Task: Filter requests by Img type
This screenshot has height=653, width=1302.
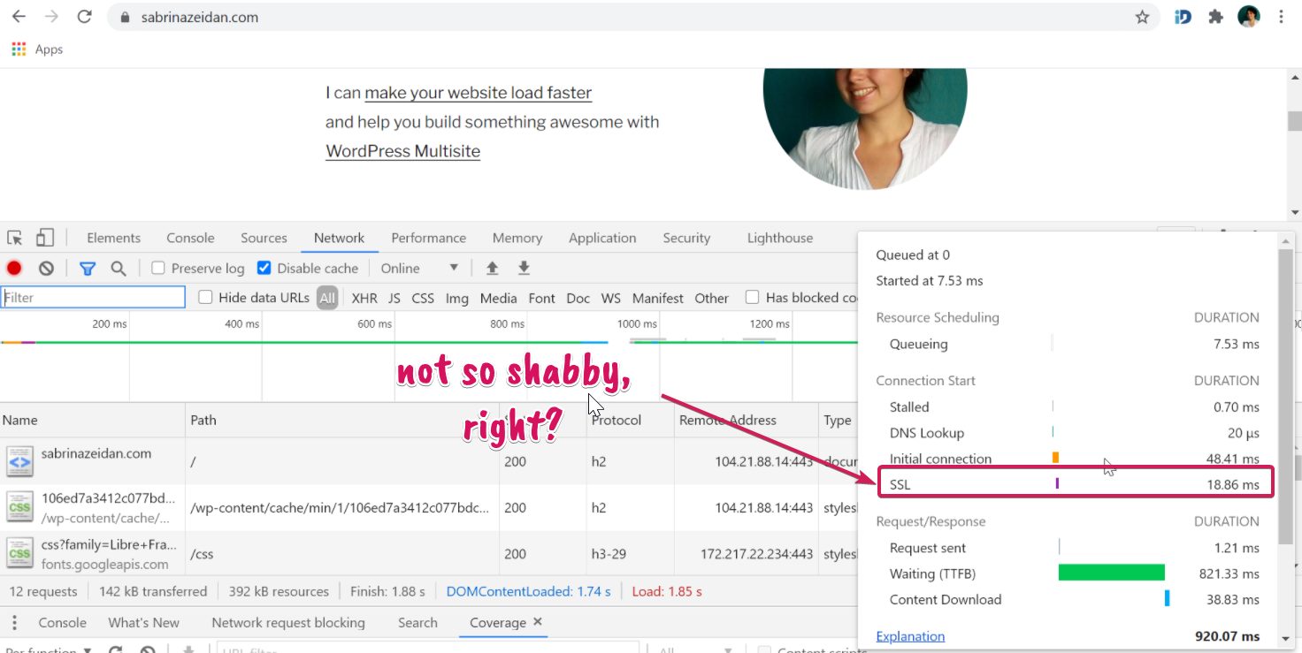Action: (457, 299)
